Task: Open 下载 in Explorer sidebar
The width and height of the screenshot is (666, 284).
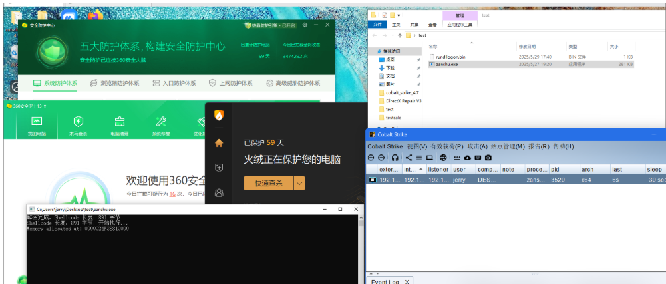Action: (x=390, y=68)
